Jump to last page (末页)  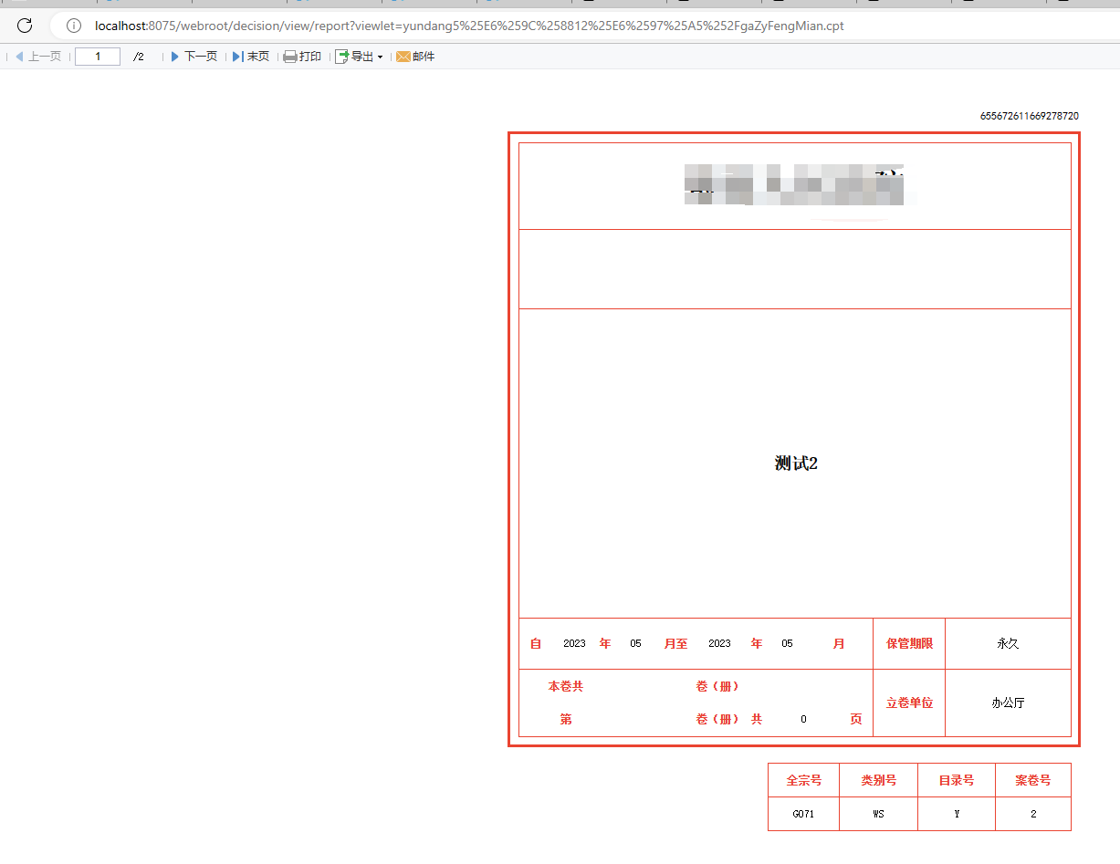[x=251, y=57]
